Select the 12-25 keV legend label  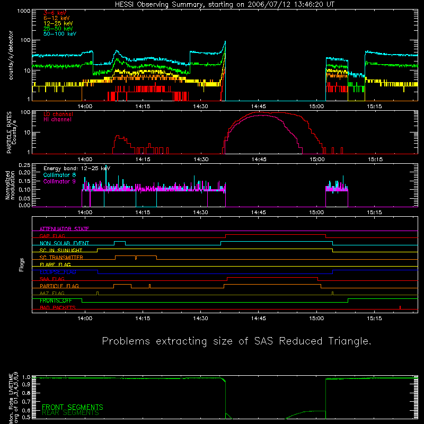58,23
